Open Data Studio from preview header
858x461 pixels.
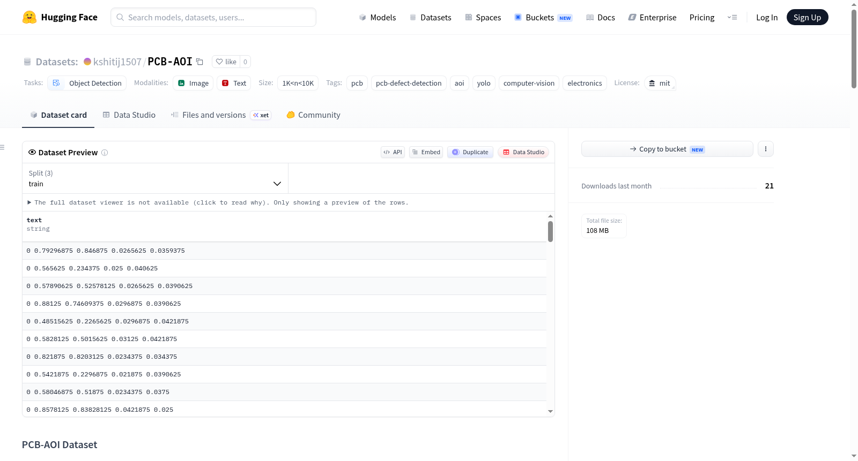tap(523, 152)
